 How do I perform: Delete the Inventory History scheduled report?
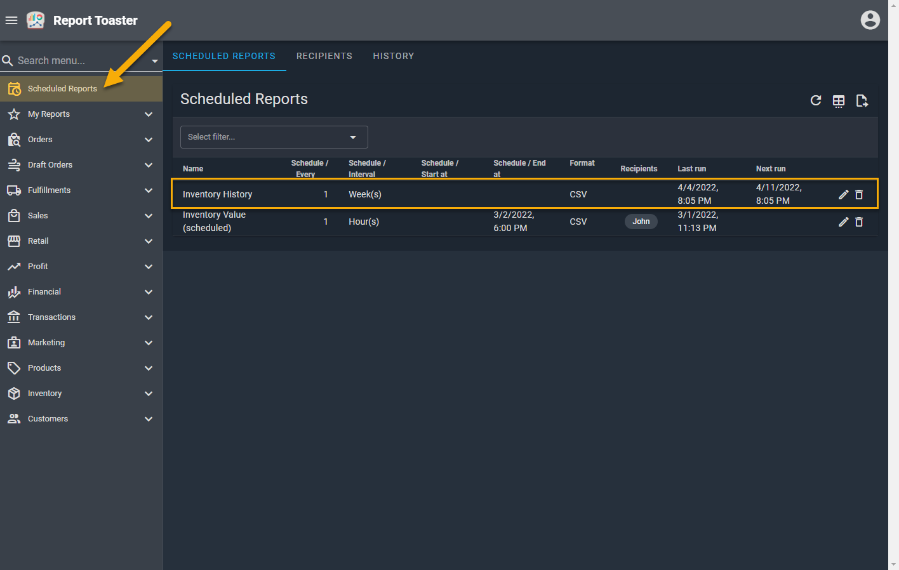click(859, 194)
